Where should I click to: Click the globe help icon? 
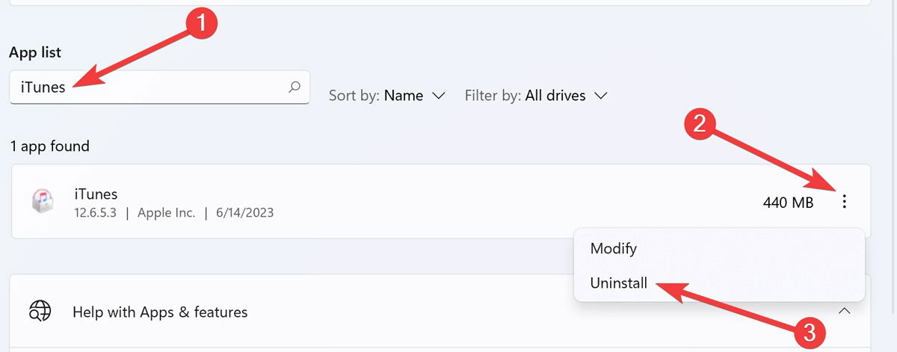pos(39,311)
